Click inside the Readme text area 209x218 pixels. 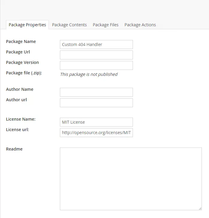131,179
